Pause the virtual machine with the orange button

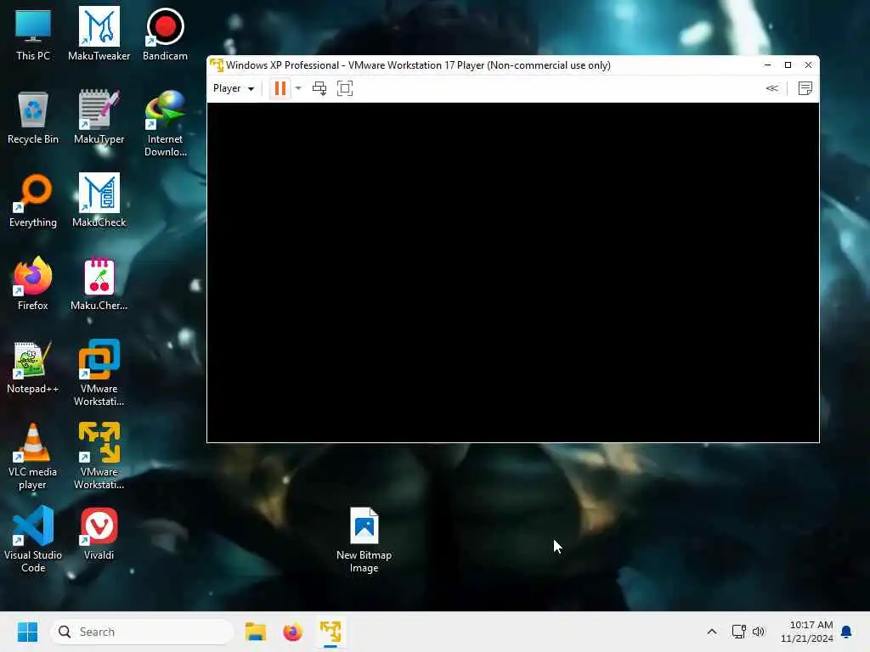pos(280,88)
